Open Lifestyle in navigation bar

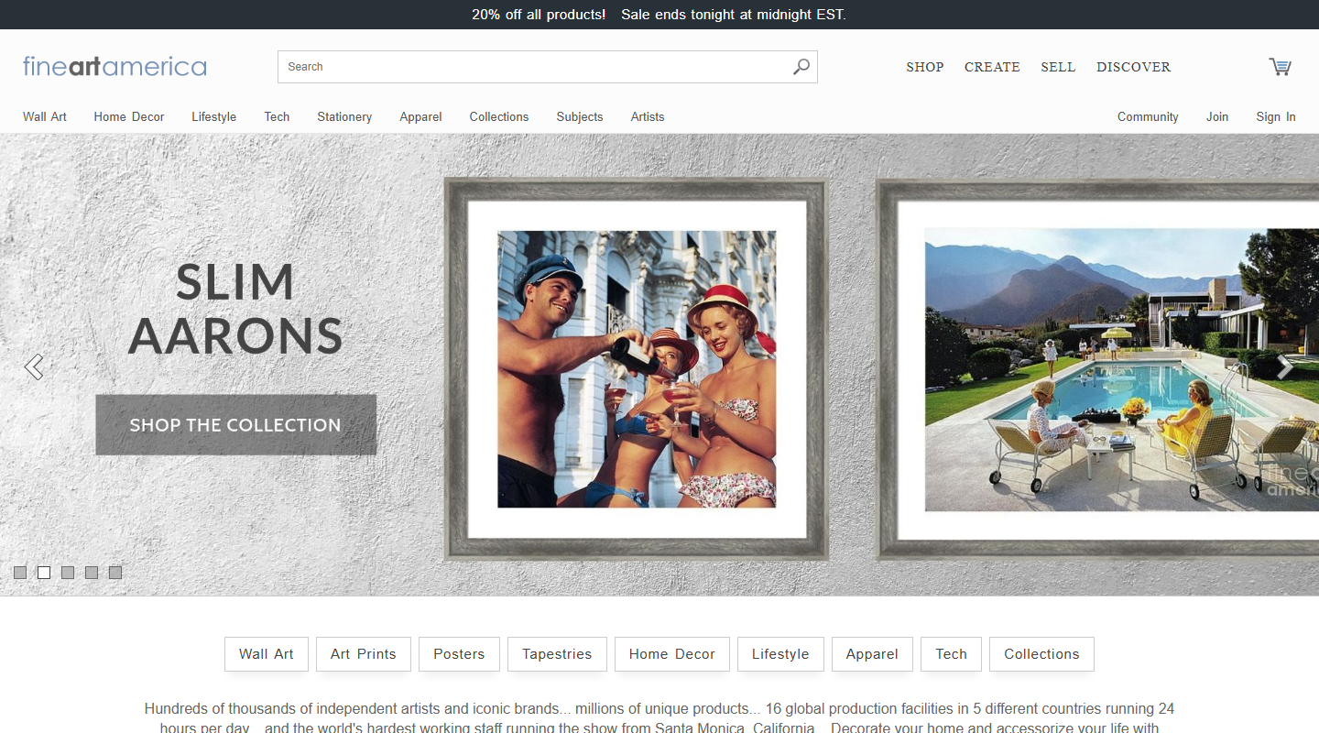tap(214, 116)
